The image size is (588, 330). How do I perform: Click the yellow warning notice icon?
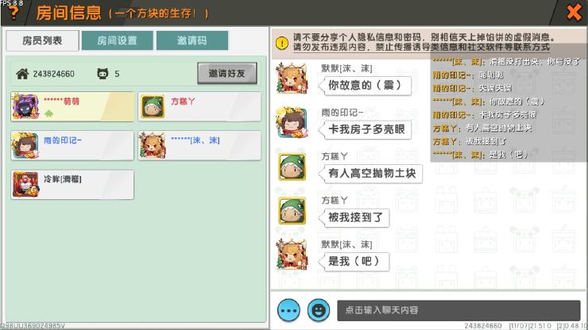click(282, 43)
